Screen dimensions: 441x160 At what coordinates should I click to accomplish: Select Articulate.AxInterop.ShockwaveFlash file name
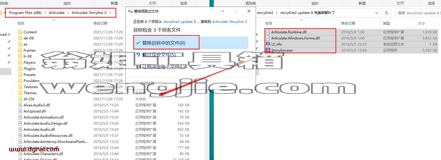[55, 141]
